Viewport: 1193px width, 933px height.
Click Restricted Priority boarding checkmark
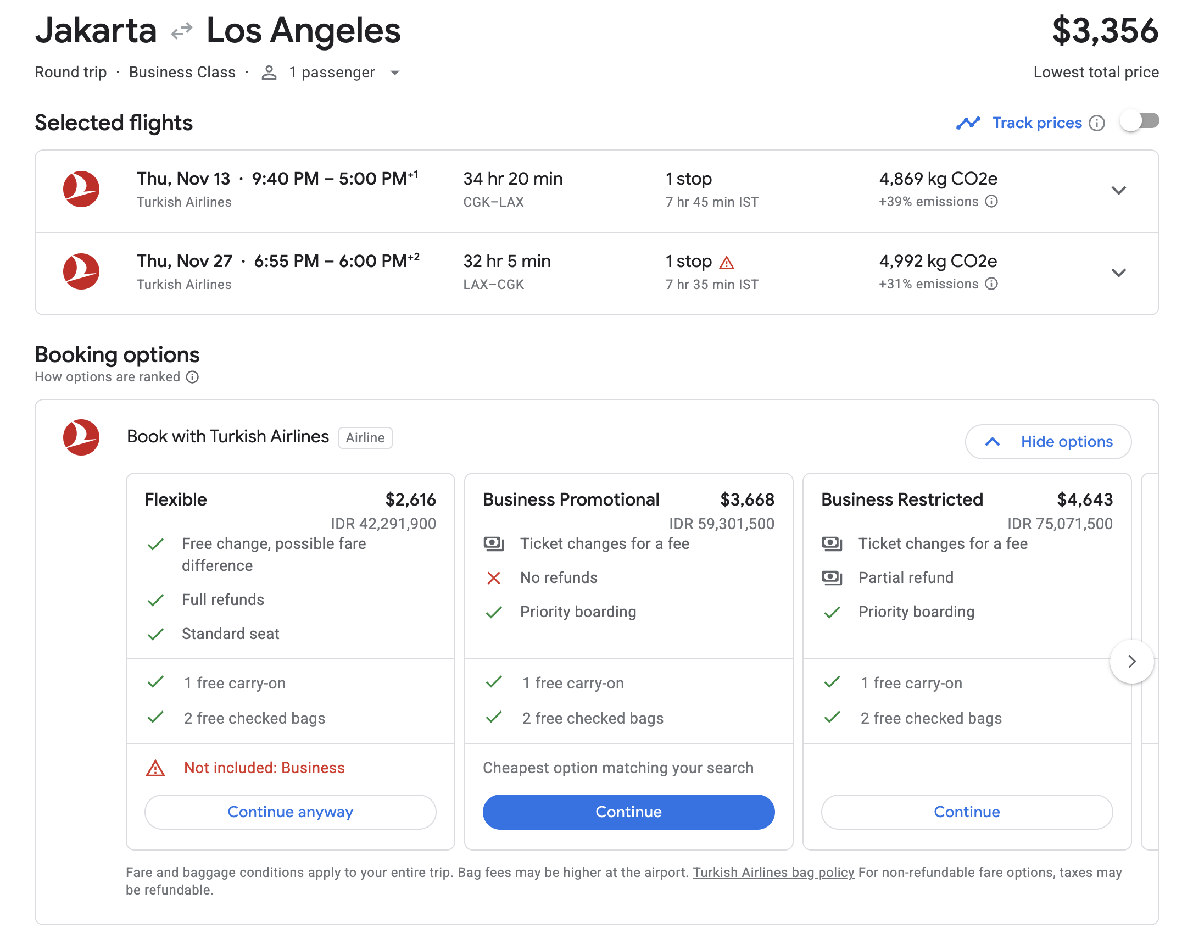coord(833,612)
